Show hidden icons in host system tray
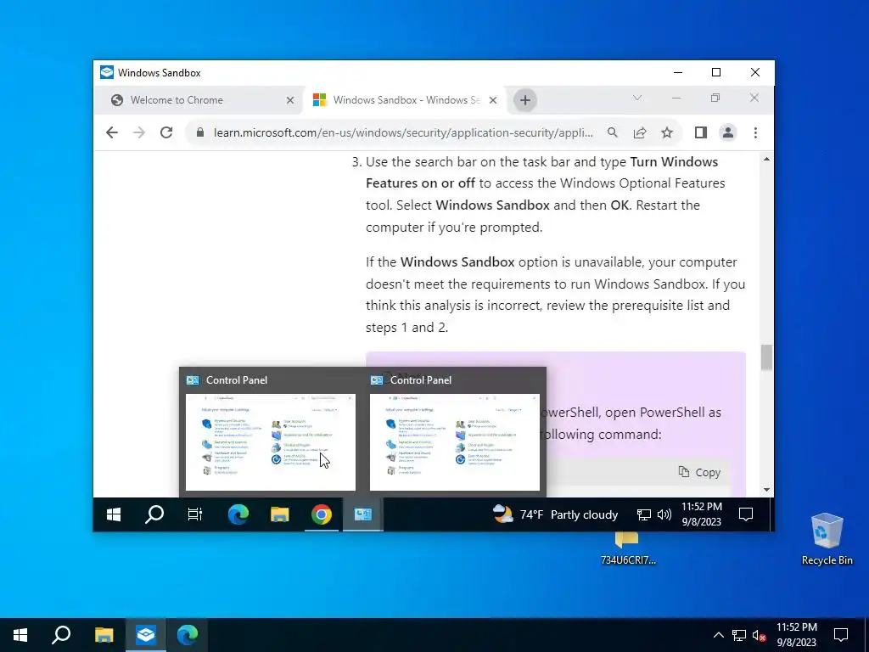 click(x=718, y=635)
